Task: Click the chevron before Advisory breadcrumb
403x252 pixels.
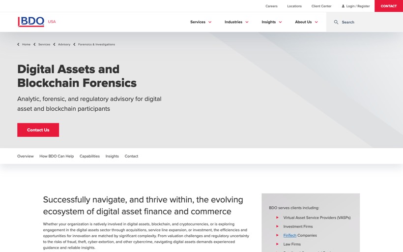Action: pyautogui.click(x=54, y=44)
